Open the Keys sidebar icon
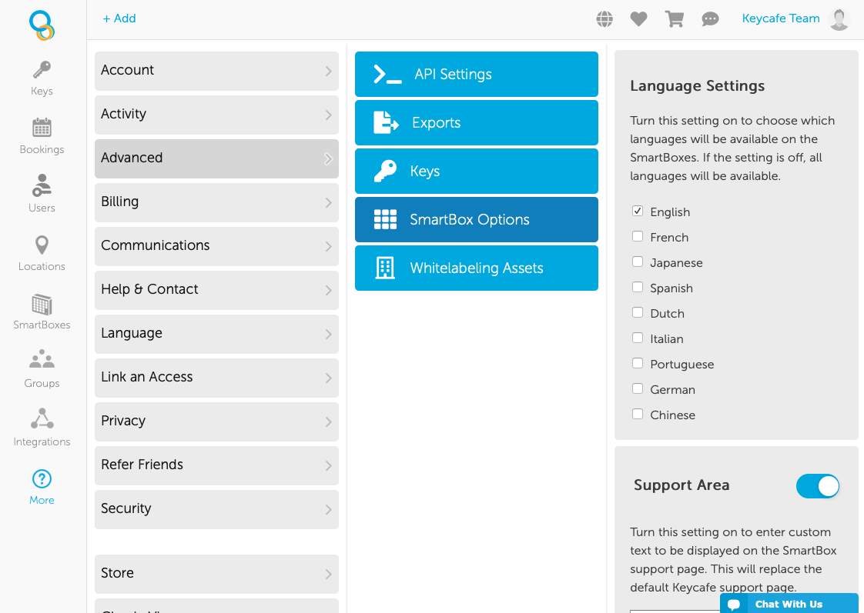This screenshot has width=864, height=613. tap(42, 70)
